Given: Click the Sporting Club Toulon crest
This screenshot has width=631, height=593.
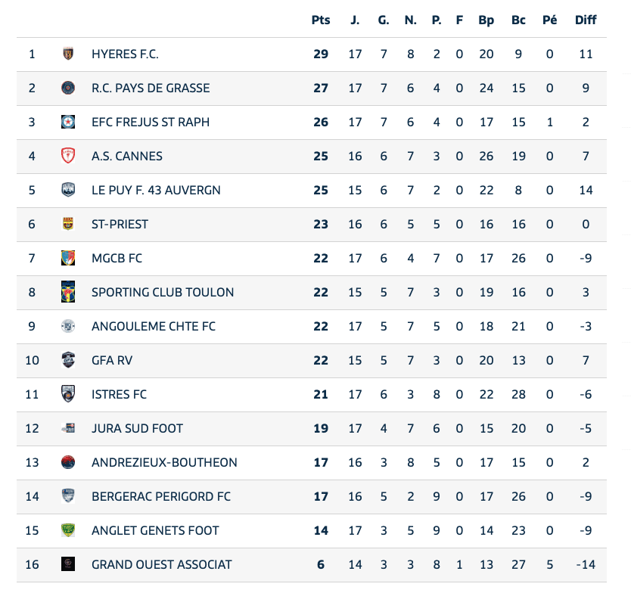Looking at the screenshot, I should (68, 292).
